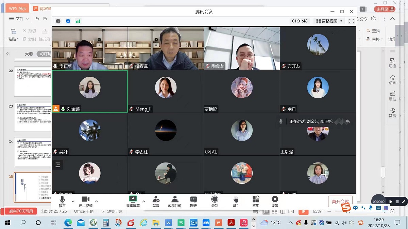Image resolution: width=408 pixels, height=229 pixels.
Task: Click 粘贴 paste icon in WPS
Action: click(13, 31)
